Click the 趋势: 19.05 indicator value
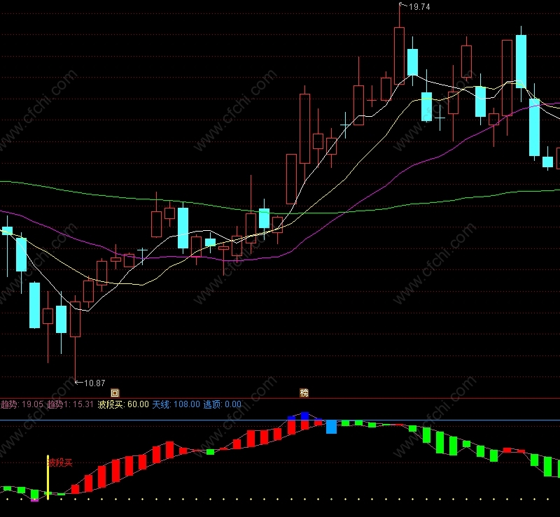 [22, 404]
